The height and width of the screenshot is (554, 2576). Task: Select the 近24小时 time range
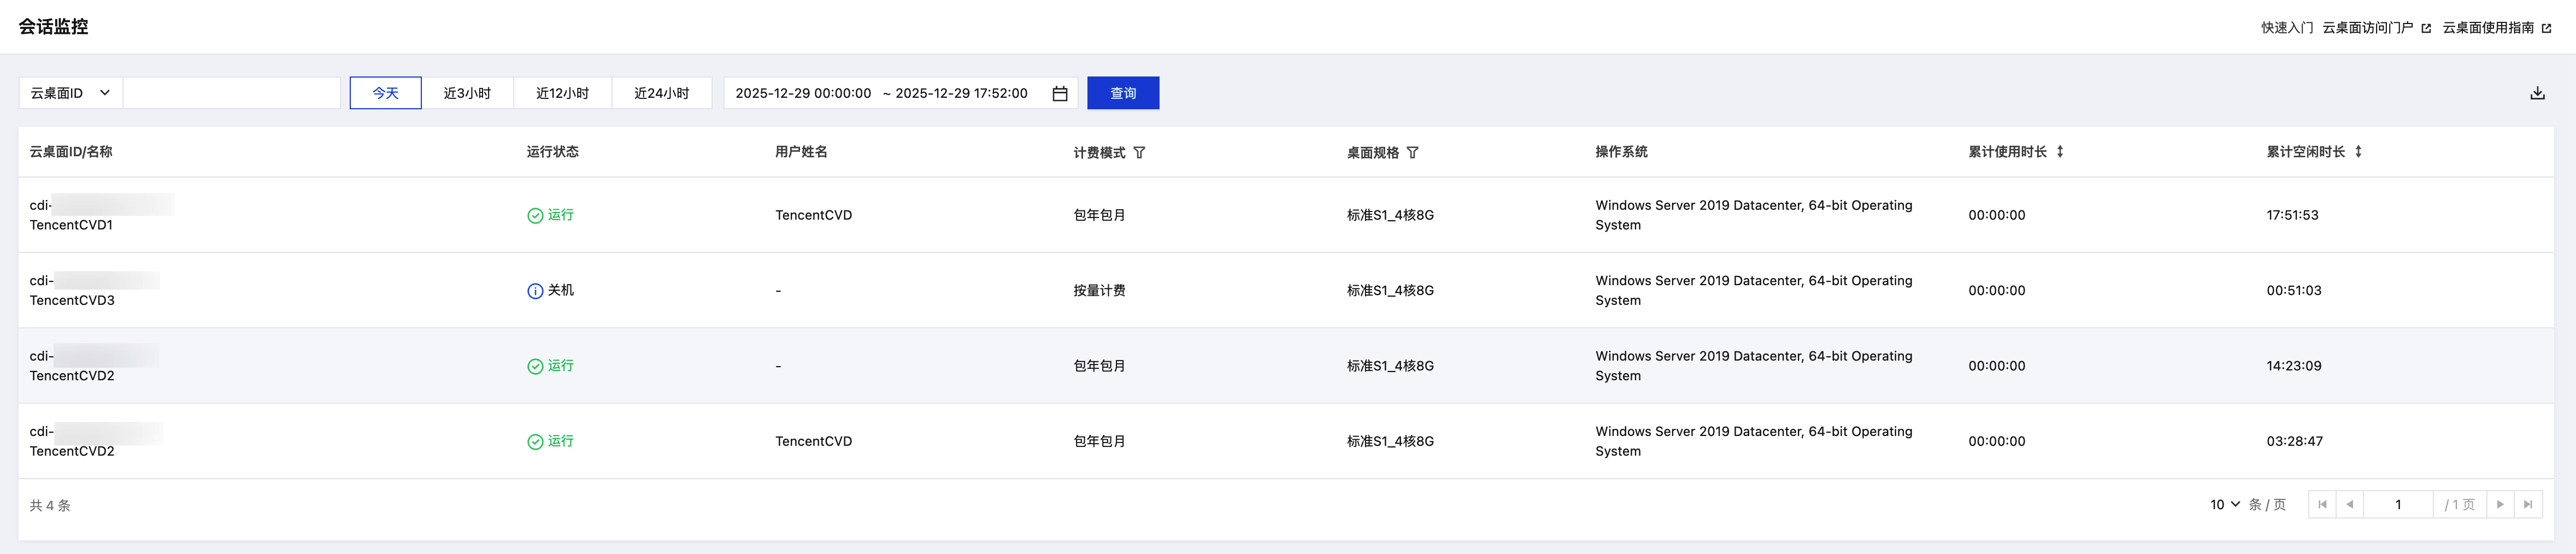661,93
